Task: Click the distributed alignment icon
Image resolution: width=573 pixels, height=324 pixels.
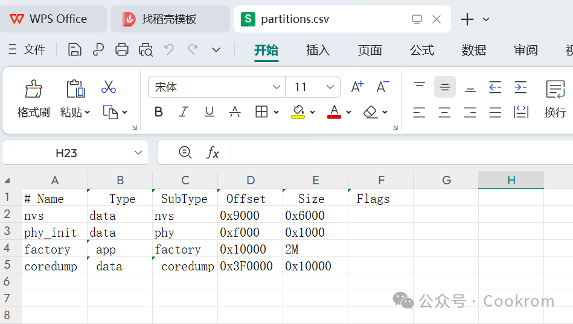Action: coord(520,112)
